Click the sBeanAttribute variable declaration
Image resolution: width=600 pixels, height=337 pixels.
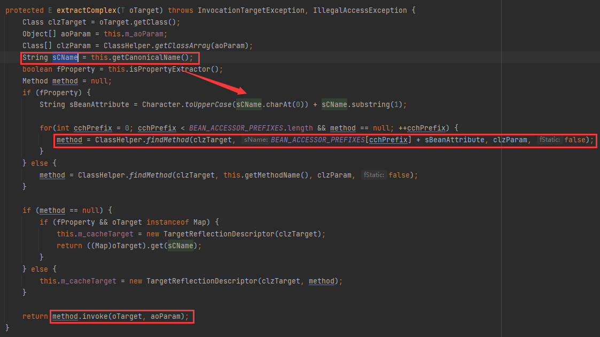coord(99,104)
